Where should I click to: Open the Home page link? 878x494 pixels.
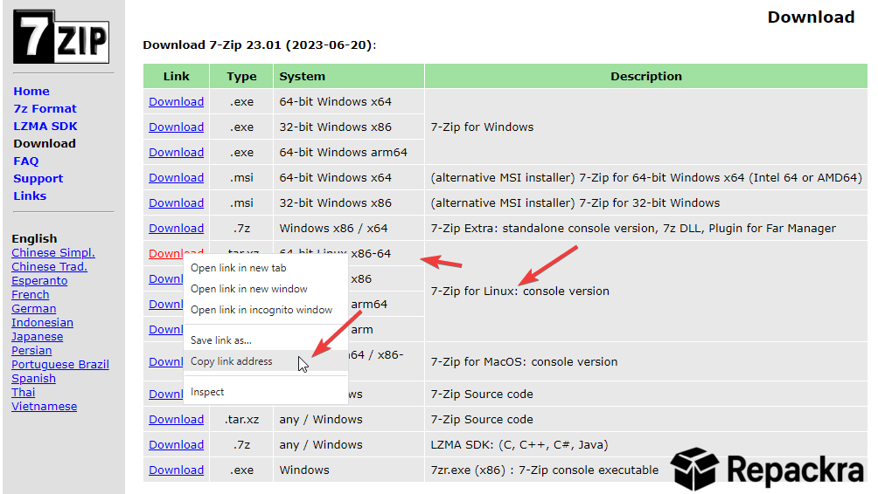(x=31, y=91)
